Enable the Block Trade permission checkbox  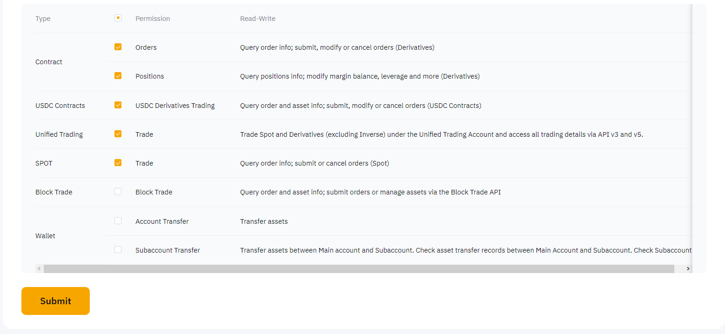coord(118,192)
